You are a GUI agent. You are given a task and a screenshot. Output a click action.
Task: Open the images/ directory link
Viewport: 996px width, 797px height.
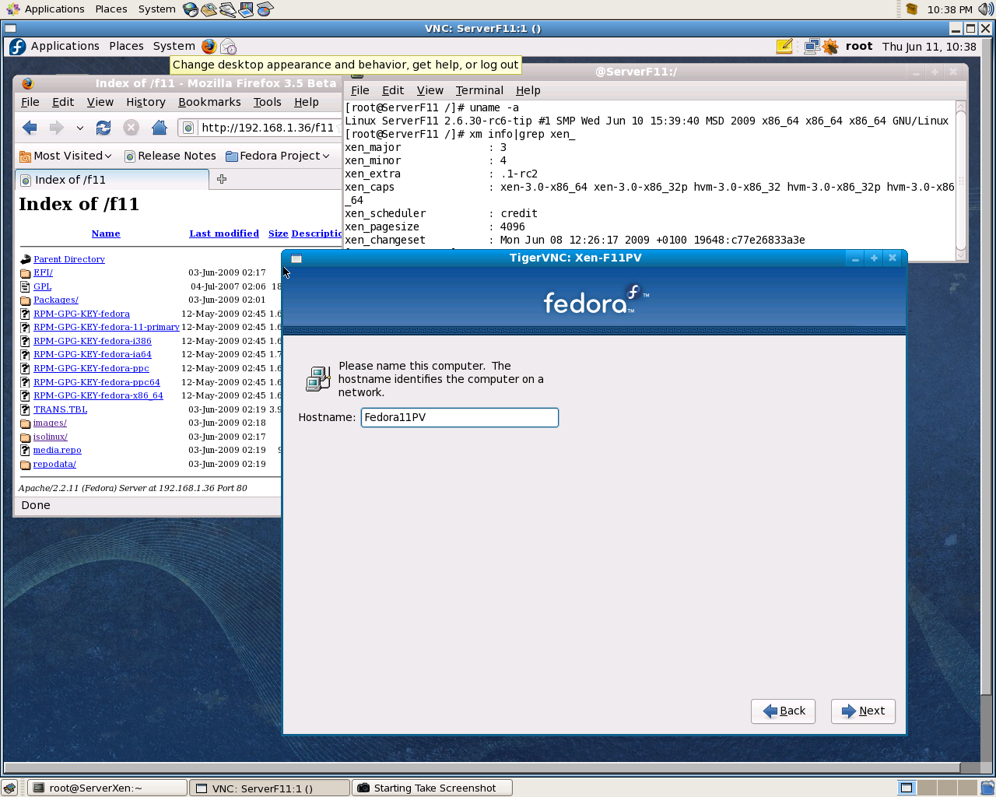[x=50, y=423]
